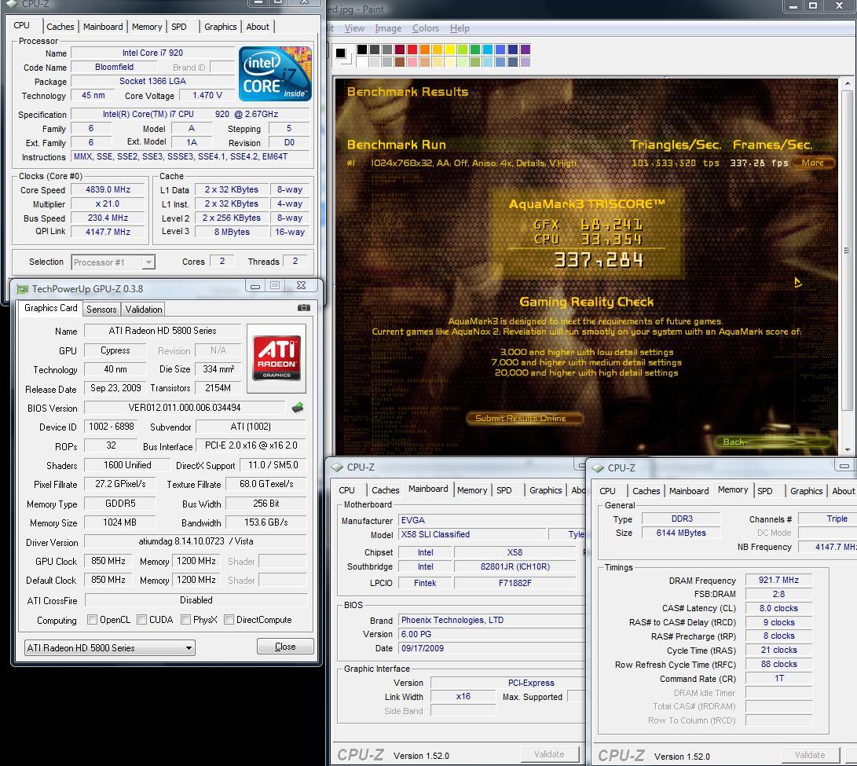The width and height of the screenshot is (857, 766).
Task: Click the DRAM Frequency 921.7 MHz value
Action: (x=779, y=580)
